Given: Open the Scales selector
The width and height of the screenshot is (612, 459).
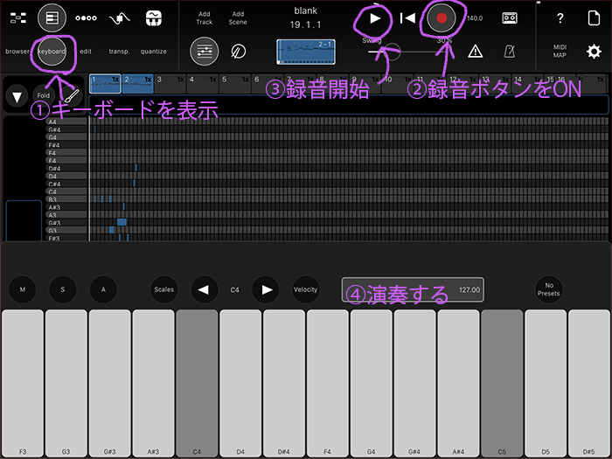Looking at the screenshot, I should pos(164,289).
